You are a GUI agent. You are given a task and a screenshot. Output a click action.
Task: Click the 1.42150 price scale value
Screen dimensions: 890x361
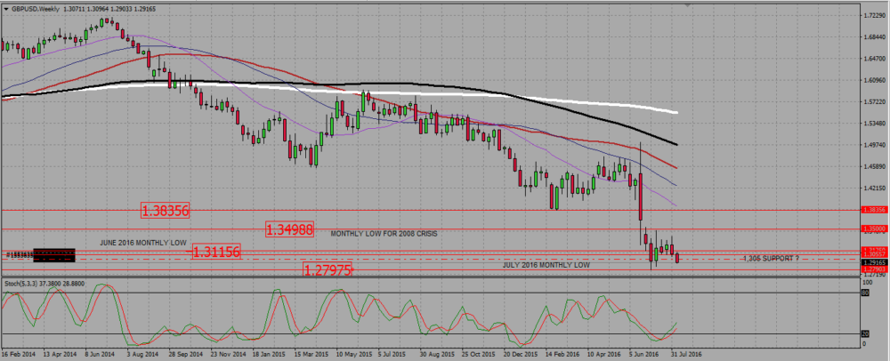pos(875,189)
